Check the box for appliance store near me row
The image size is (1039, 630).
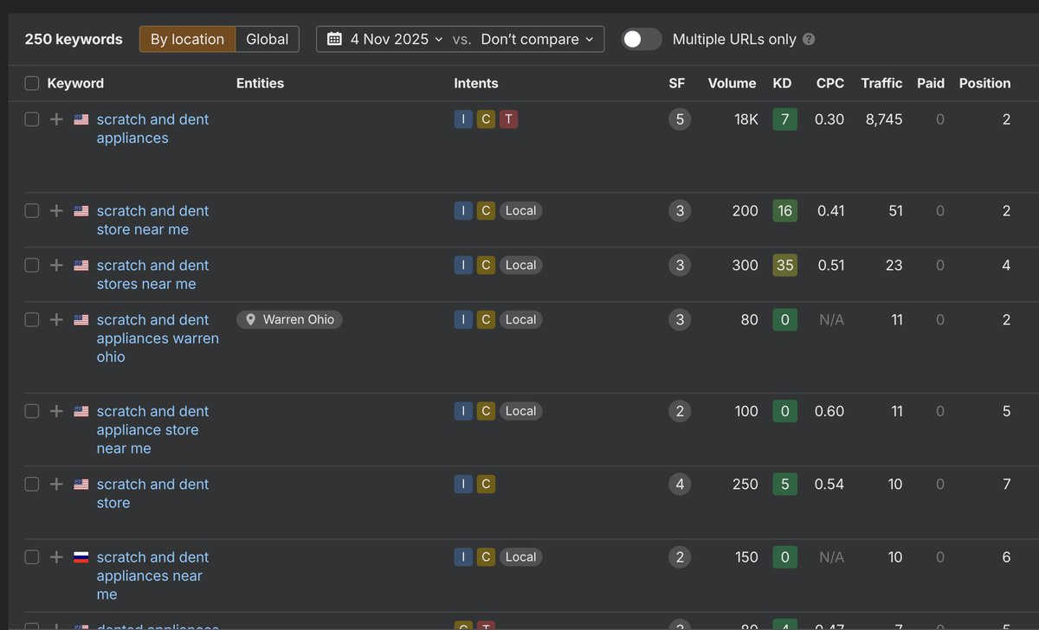32,411
